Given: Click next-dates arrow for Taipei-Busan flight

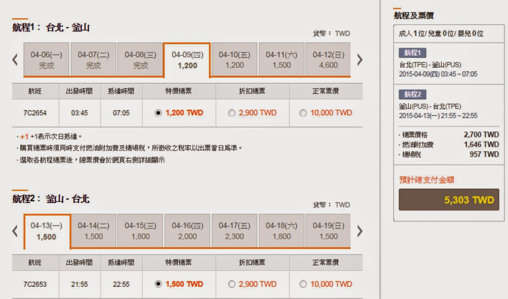Looking at the screenshot, I should tap(359, 60).
